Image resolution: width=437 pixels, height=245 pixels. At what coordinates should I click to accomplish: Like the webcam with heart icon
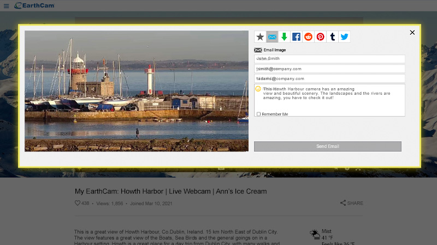click(78, 203)
